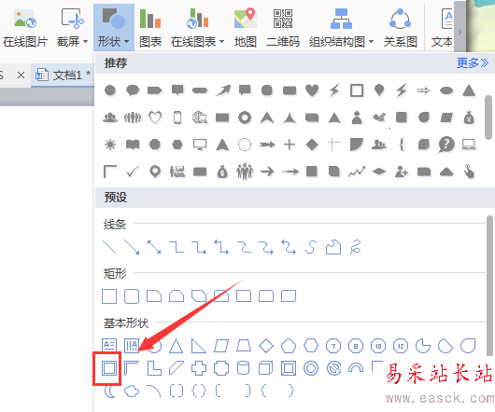Select the curve S line shape

pyautogui.click(x=311, y=247)
